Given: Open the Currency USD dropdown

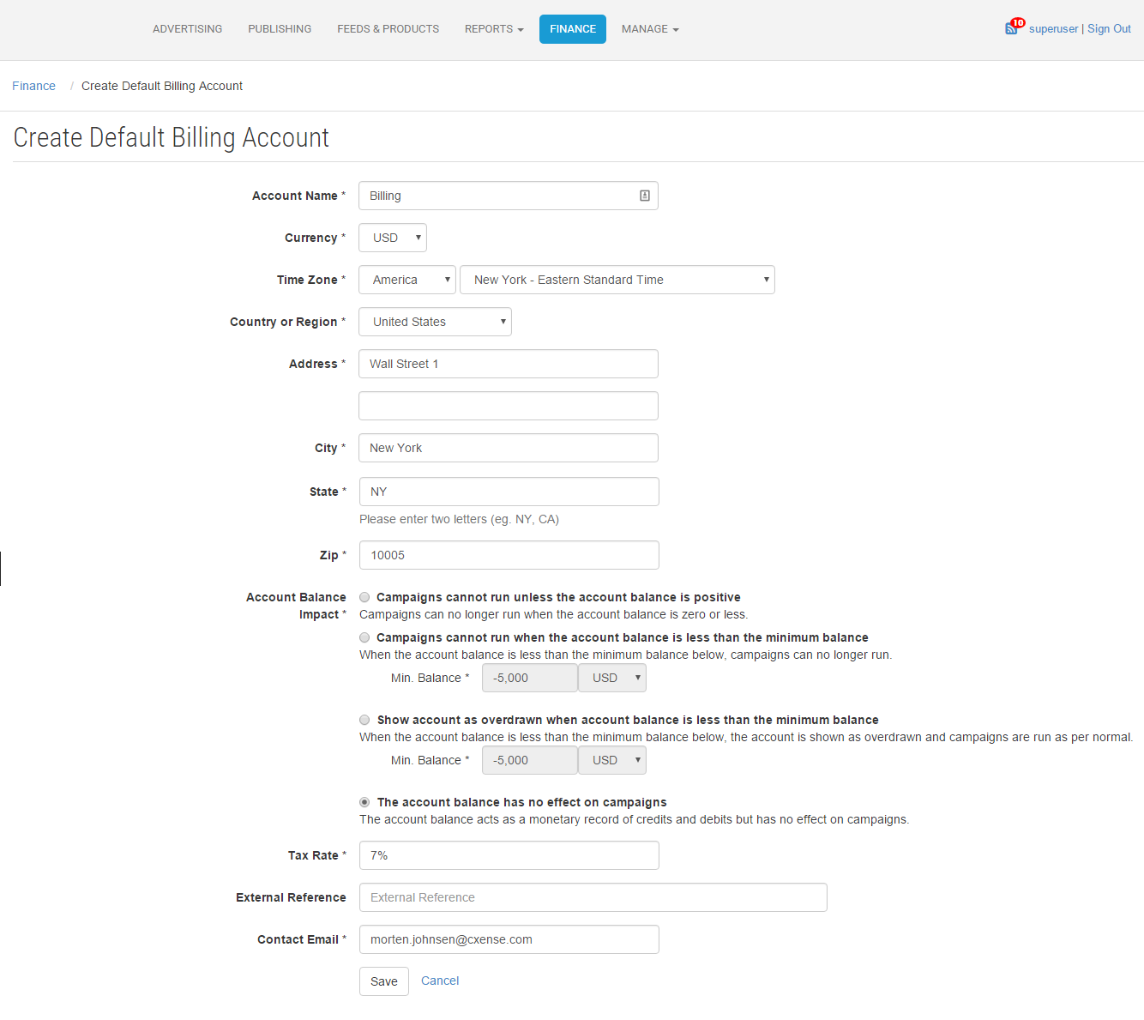Looking at the screenshot, I should 393,238.
